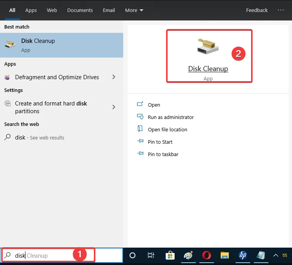Switch to the Documents search tab
This screenshot has width=292, height=265.
coord(80,10)
